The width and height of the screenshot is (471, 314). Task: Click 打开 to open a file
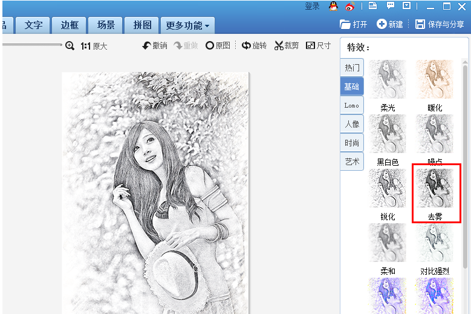pyautogui.click(x=354, y=24)
